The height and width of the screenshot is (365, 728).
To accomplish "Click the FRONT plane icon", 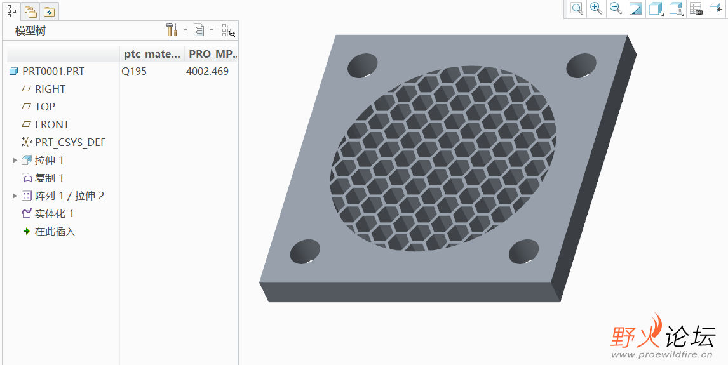I will pos(27,125).
